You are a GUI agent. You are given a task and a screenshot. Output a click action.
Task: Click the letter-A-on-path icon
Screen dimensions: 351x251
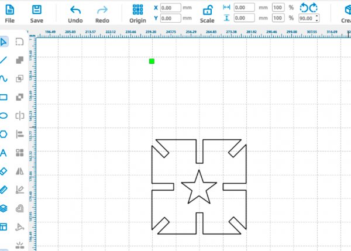[20, 227]
